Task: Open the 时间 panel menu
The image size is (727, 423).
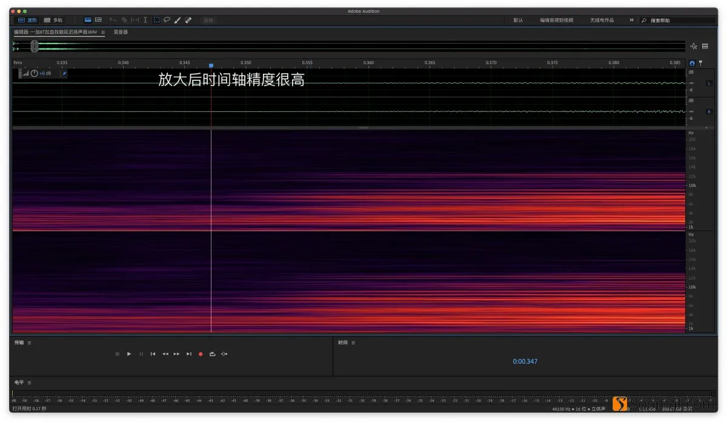Action: 353,343
